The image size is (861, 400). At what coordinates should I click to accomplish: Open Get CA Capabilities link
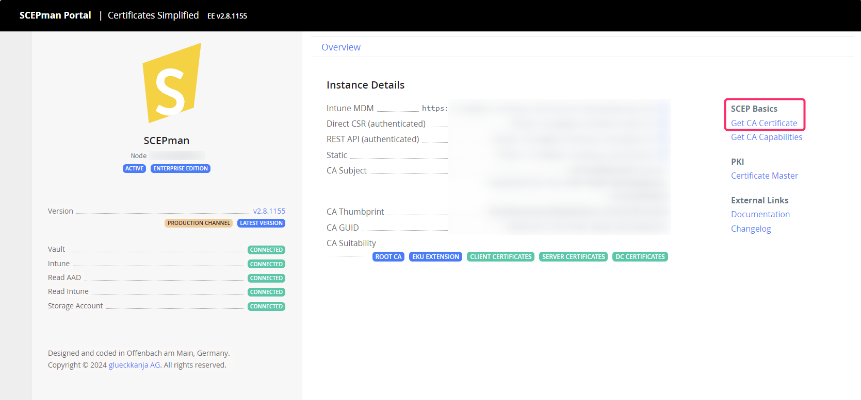(766, 137)
